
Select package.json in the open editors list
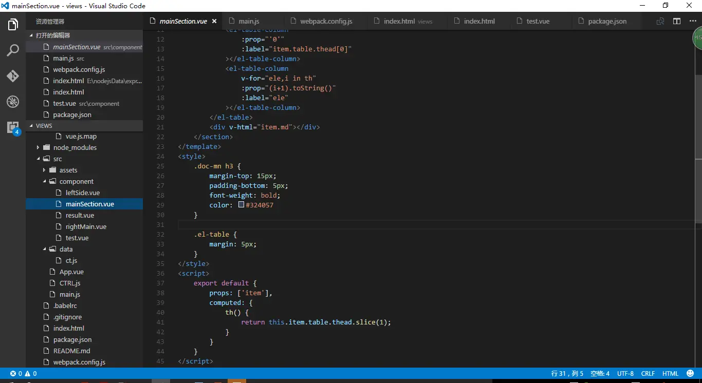tap(84, 114)
